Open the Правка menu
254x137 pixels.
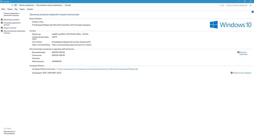(10, 9)
